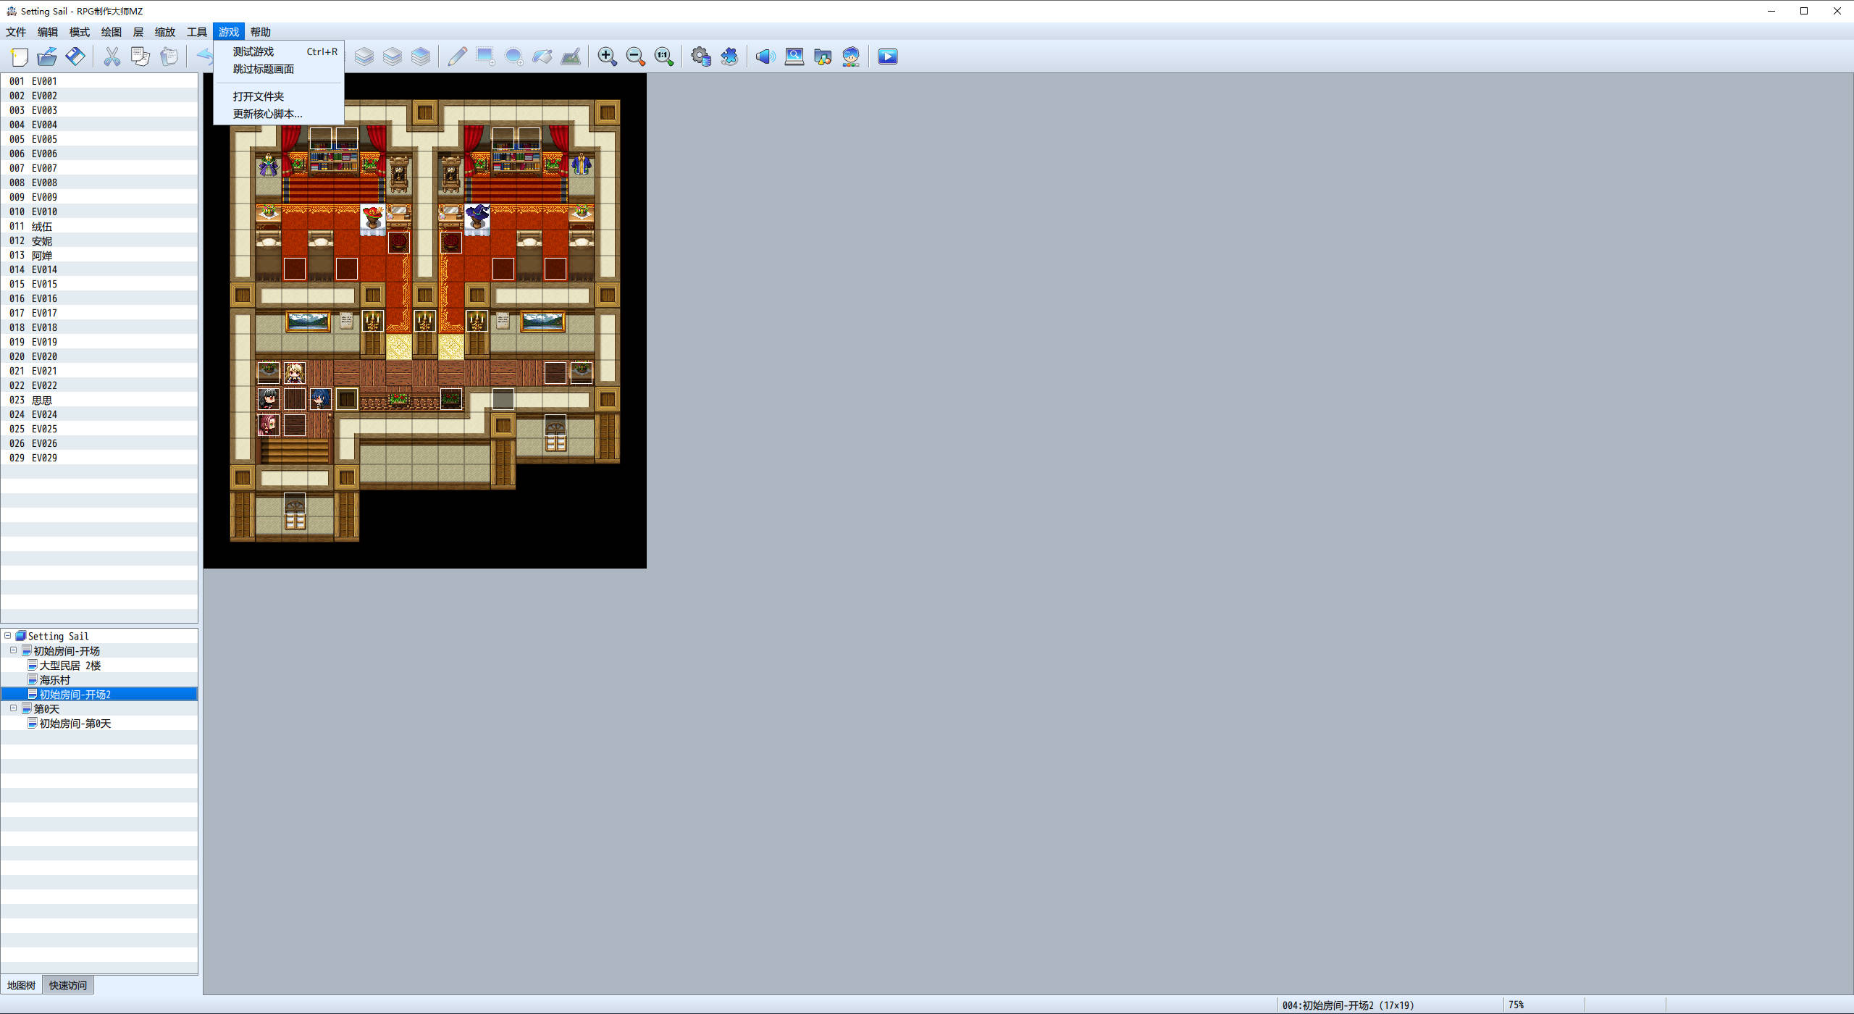Select event 029 EV029 in the list
The width and height of the screenshot is (1854, 1014).
(99, 458)
